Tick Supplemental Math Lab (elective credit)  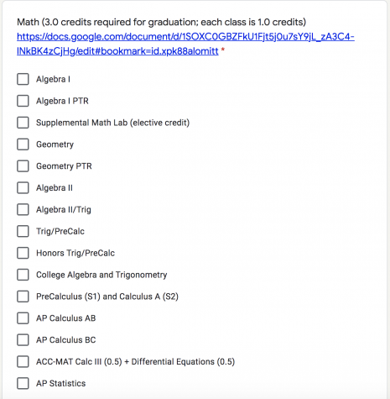click(23, 123)
